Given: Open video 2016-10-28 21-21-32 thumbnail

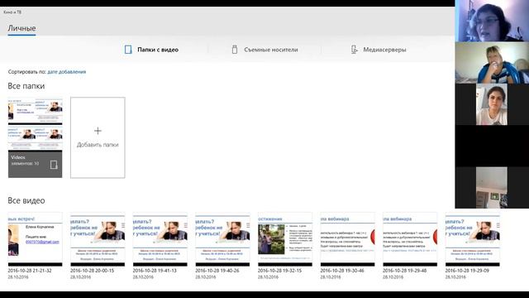Looking at the screenshot, I should (x=35, y=239).
